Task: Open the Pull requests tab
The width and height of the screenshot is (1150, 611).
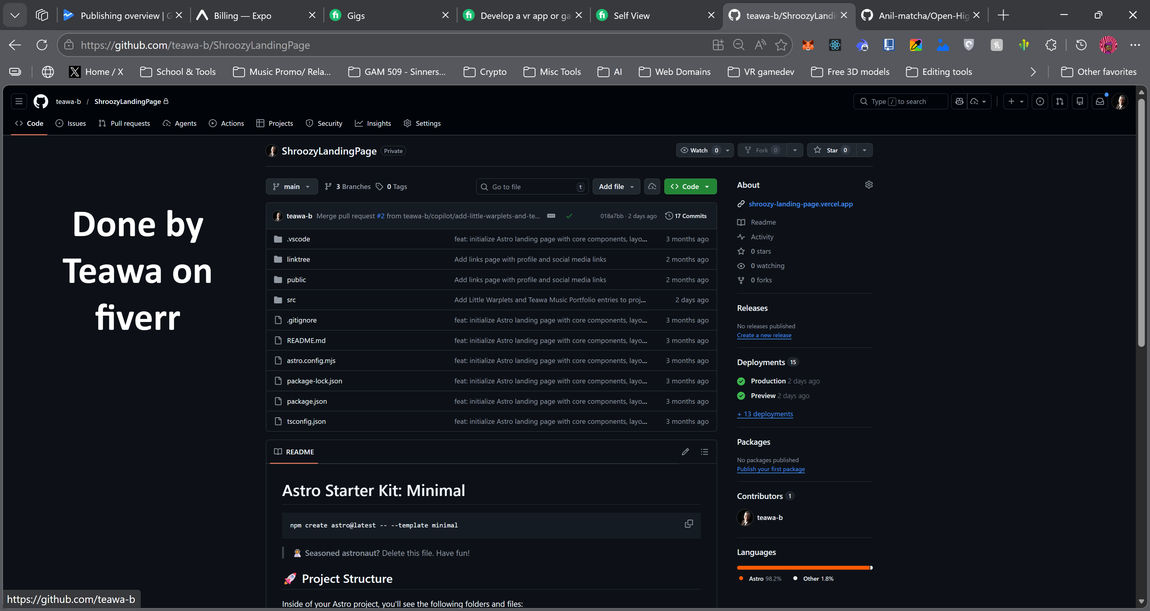Action: (124, 123)
